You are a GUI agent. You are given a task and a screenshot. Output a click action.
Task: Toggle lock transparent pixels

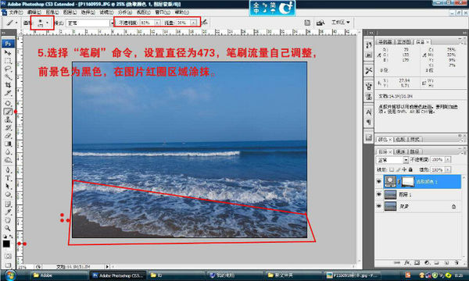point(392,169)
